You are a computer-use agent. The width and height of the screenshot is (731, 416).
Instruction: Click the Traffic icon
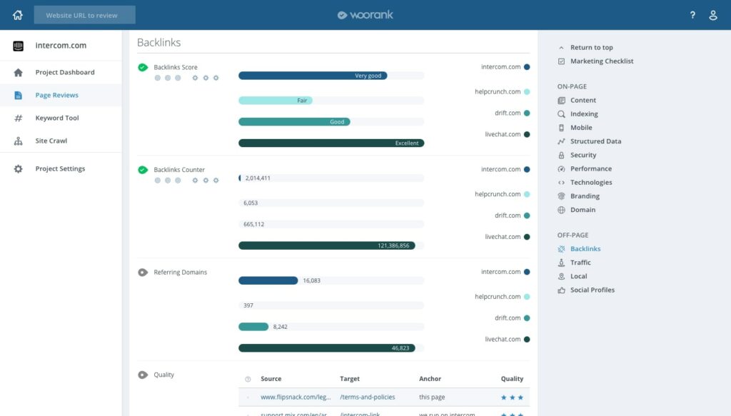pos(561,263)
